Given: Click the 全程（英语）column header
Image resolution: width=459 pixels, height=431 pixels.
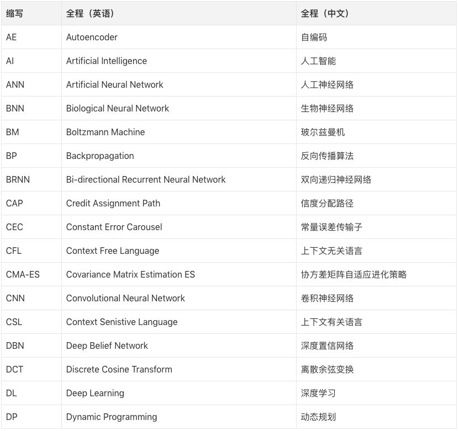Looking at the screenshot, I should 179,13.
